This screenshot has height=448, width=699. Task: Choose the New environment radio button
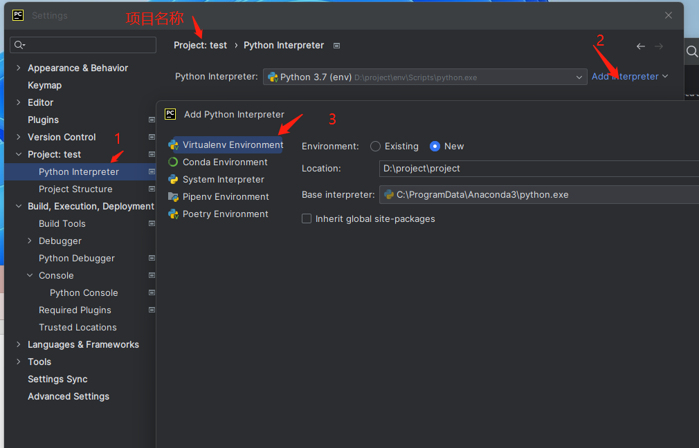[x=436, y=146]
